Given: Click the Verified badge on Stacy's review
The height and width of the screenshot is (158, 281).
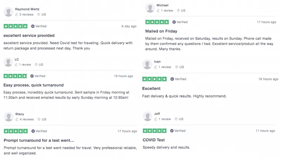Looking at the screenshot, I should click(x=39, y=131).
